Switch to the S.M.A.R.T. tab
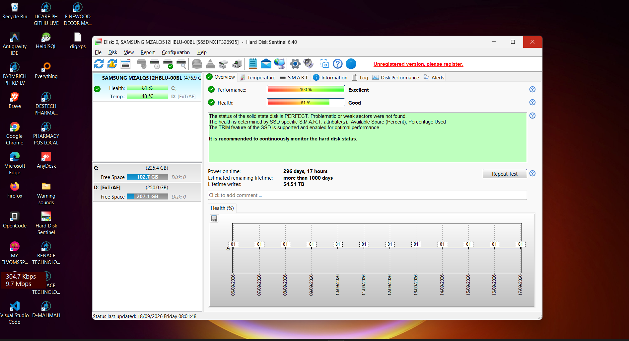The width and height of the screenshot is (629, 341). pos(294,78)
